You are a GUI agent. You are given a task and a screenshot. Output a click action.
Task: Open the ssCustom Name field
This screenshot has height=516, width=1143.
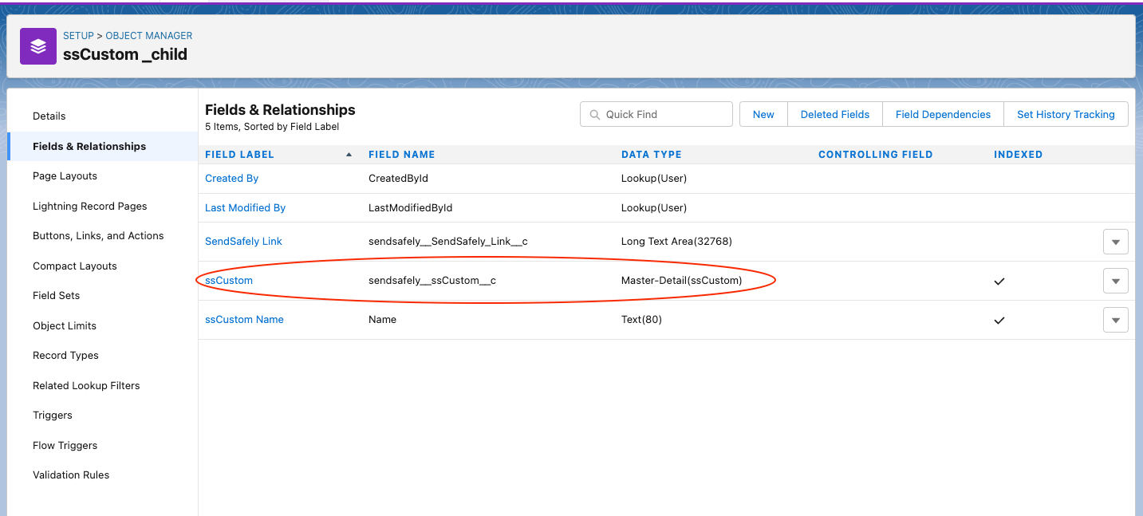point(245,320)
